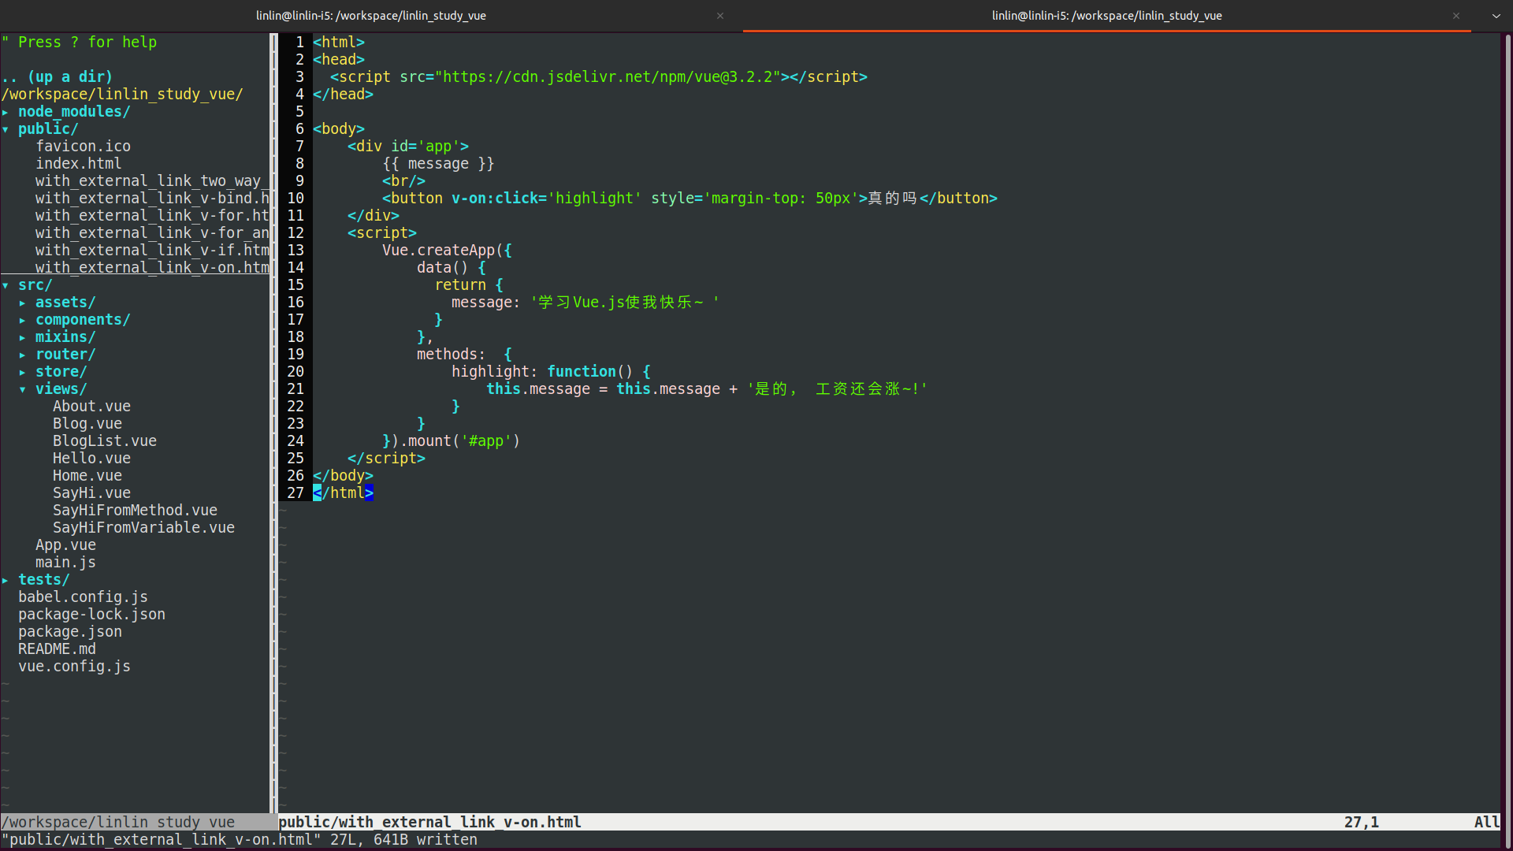Expand the node_modules folder arrow

(x=6, y=112)
